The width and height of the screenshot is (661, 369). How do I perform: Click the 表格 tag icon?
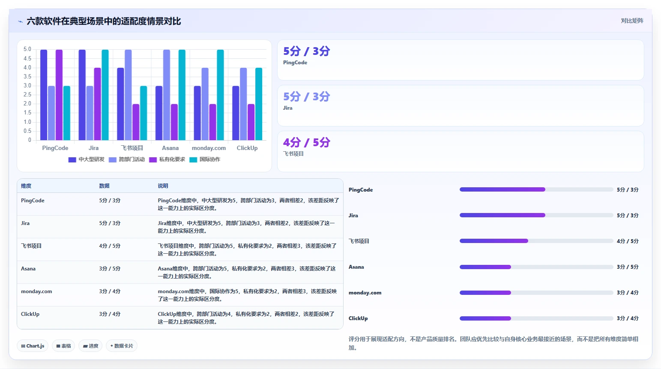tap(58, 346)
